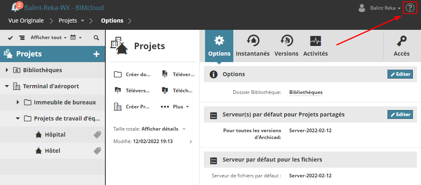This screenshot has width=421, height=185.
Task: Click Editer button in Options section
Action: coord(400,74)
